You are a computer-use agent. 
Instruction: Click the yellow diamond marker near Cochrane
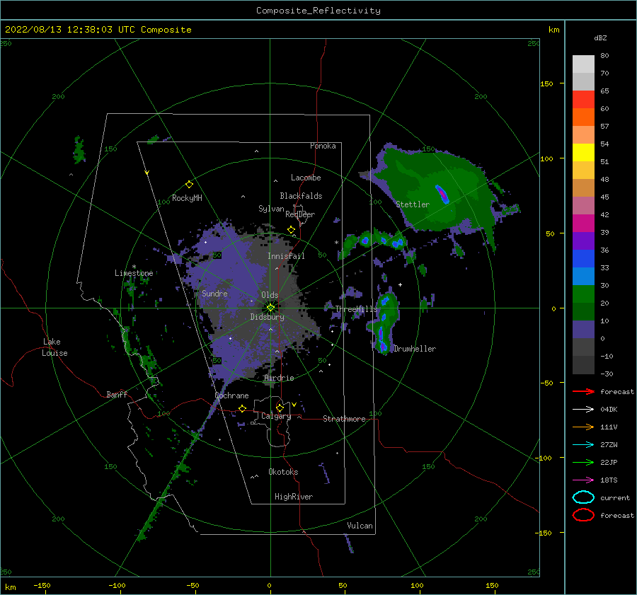[242, 408]
